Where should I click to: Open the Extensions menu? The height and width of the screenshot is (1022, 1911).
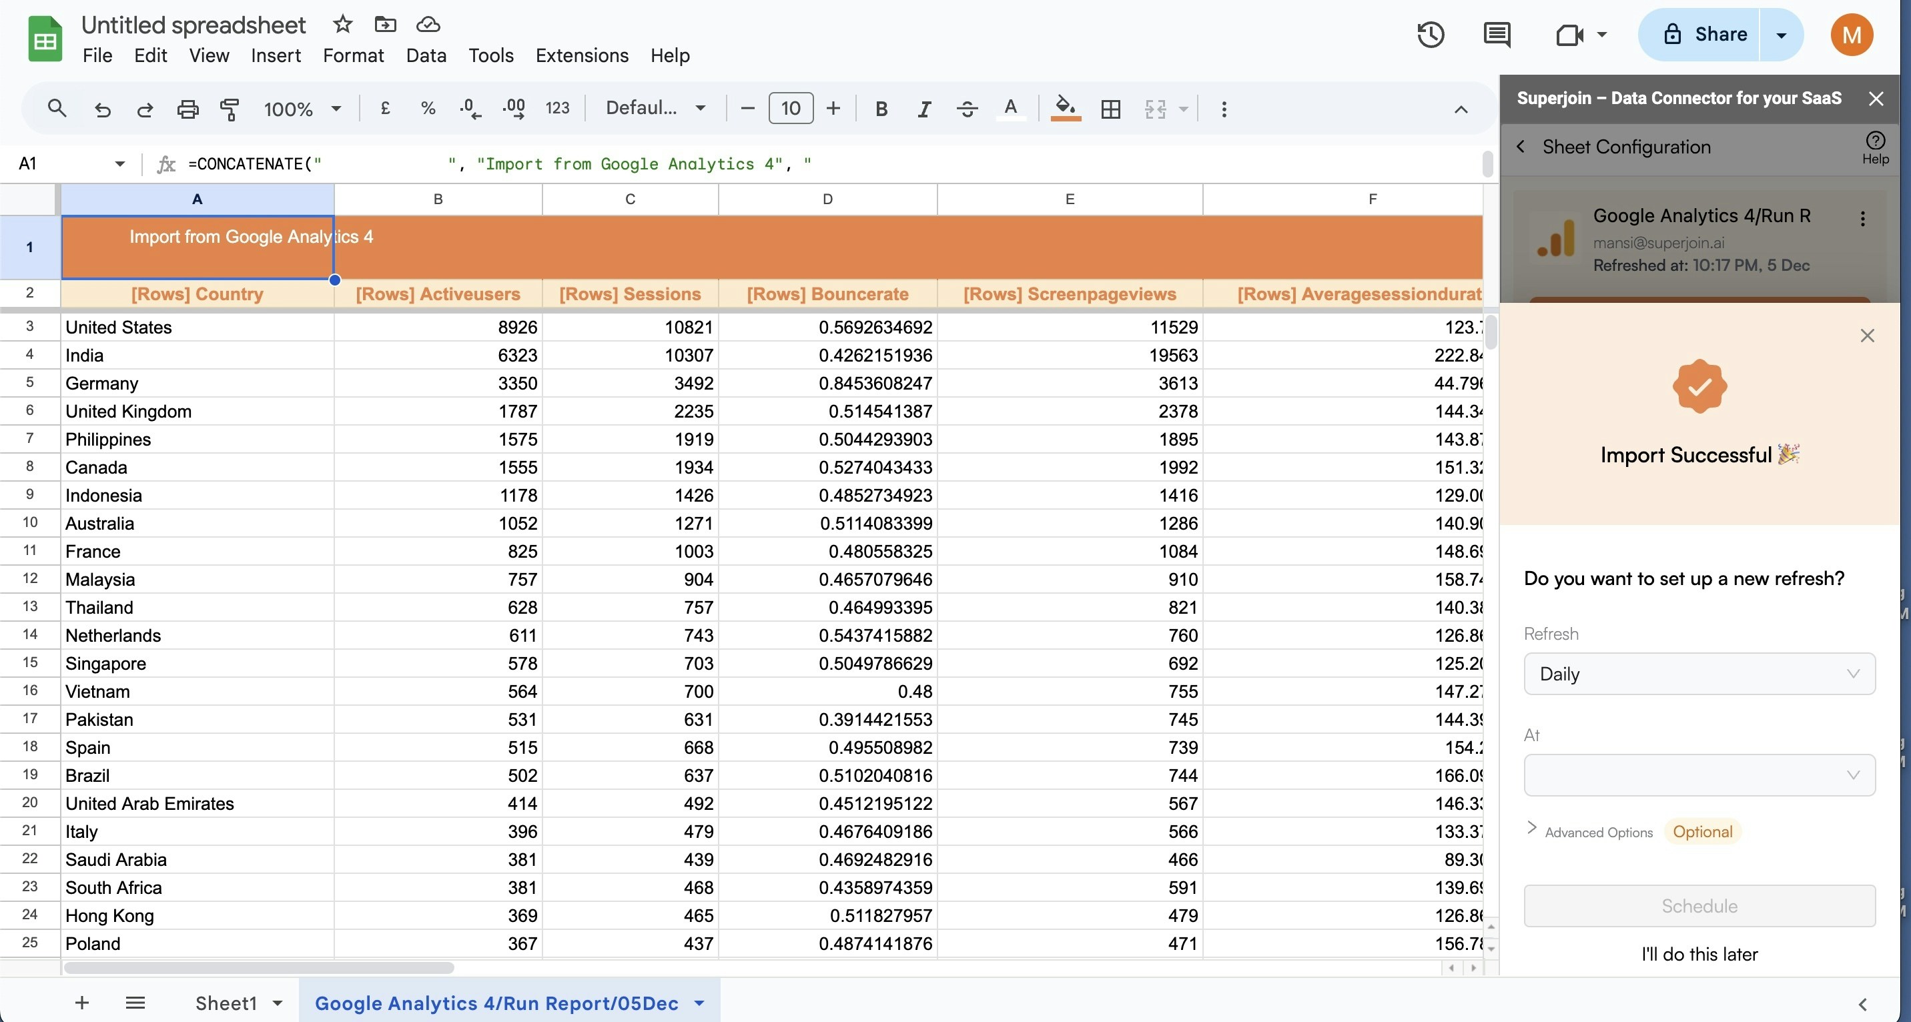[x=582, y=55]
